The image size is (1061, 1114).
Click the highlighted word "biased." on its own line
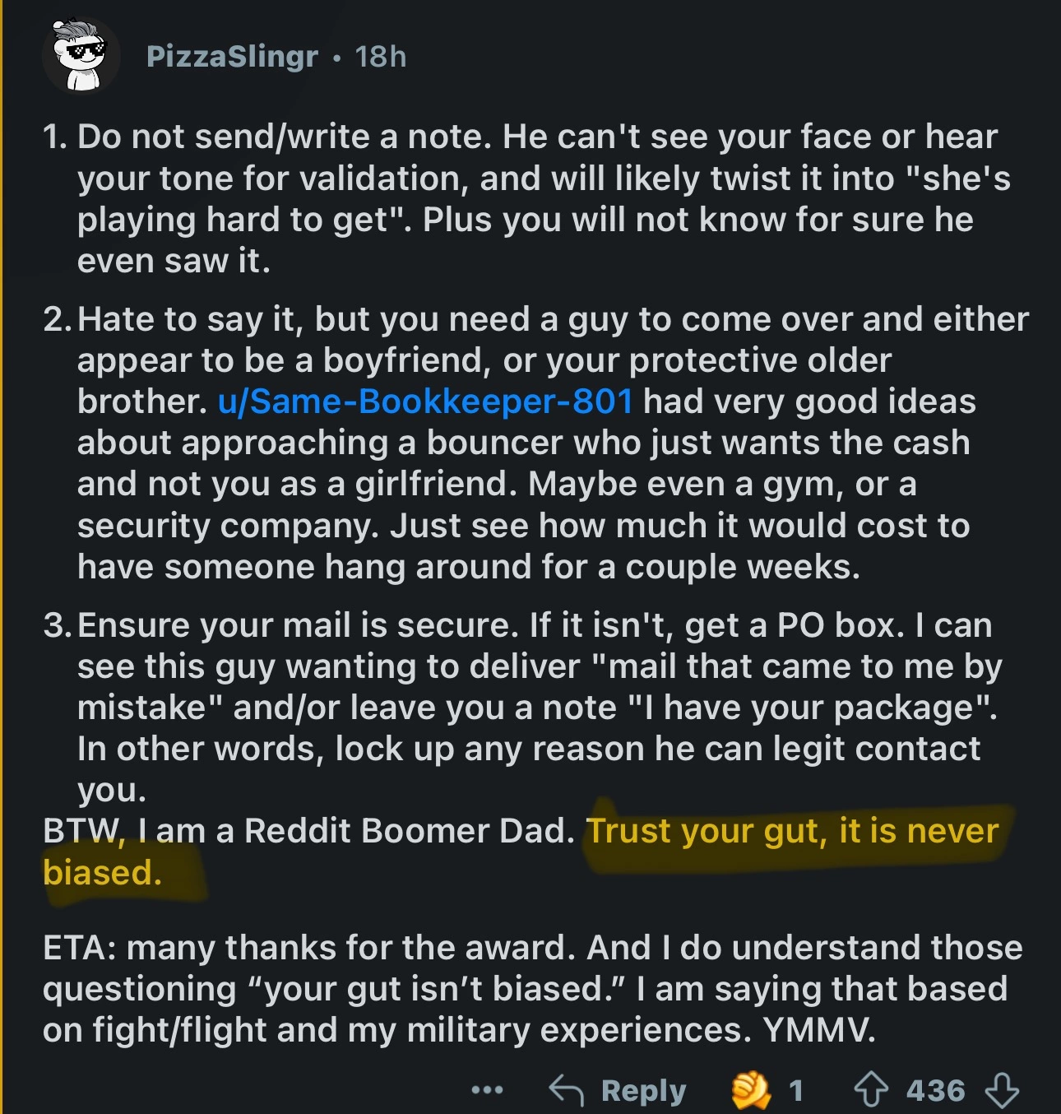103,873
